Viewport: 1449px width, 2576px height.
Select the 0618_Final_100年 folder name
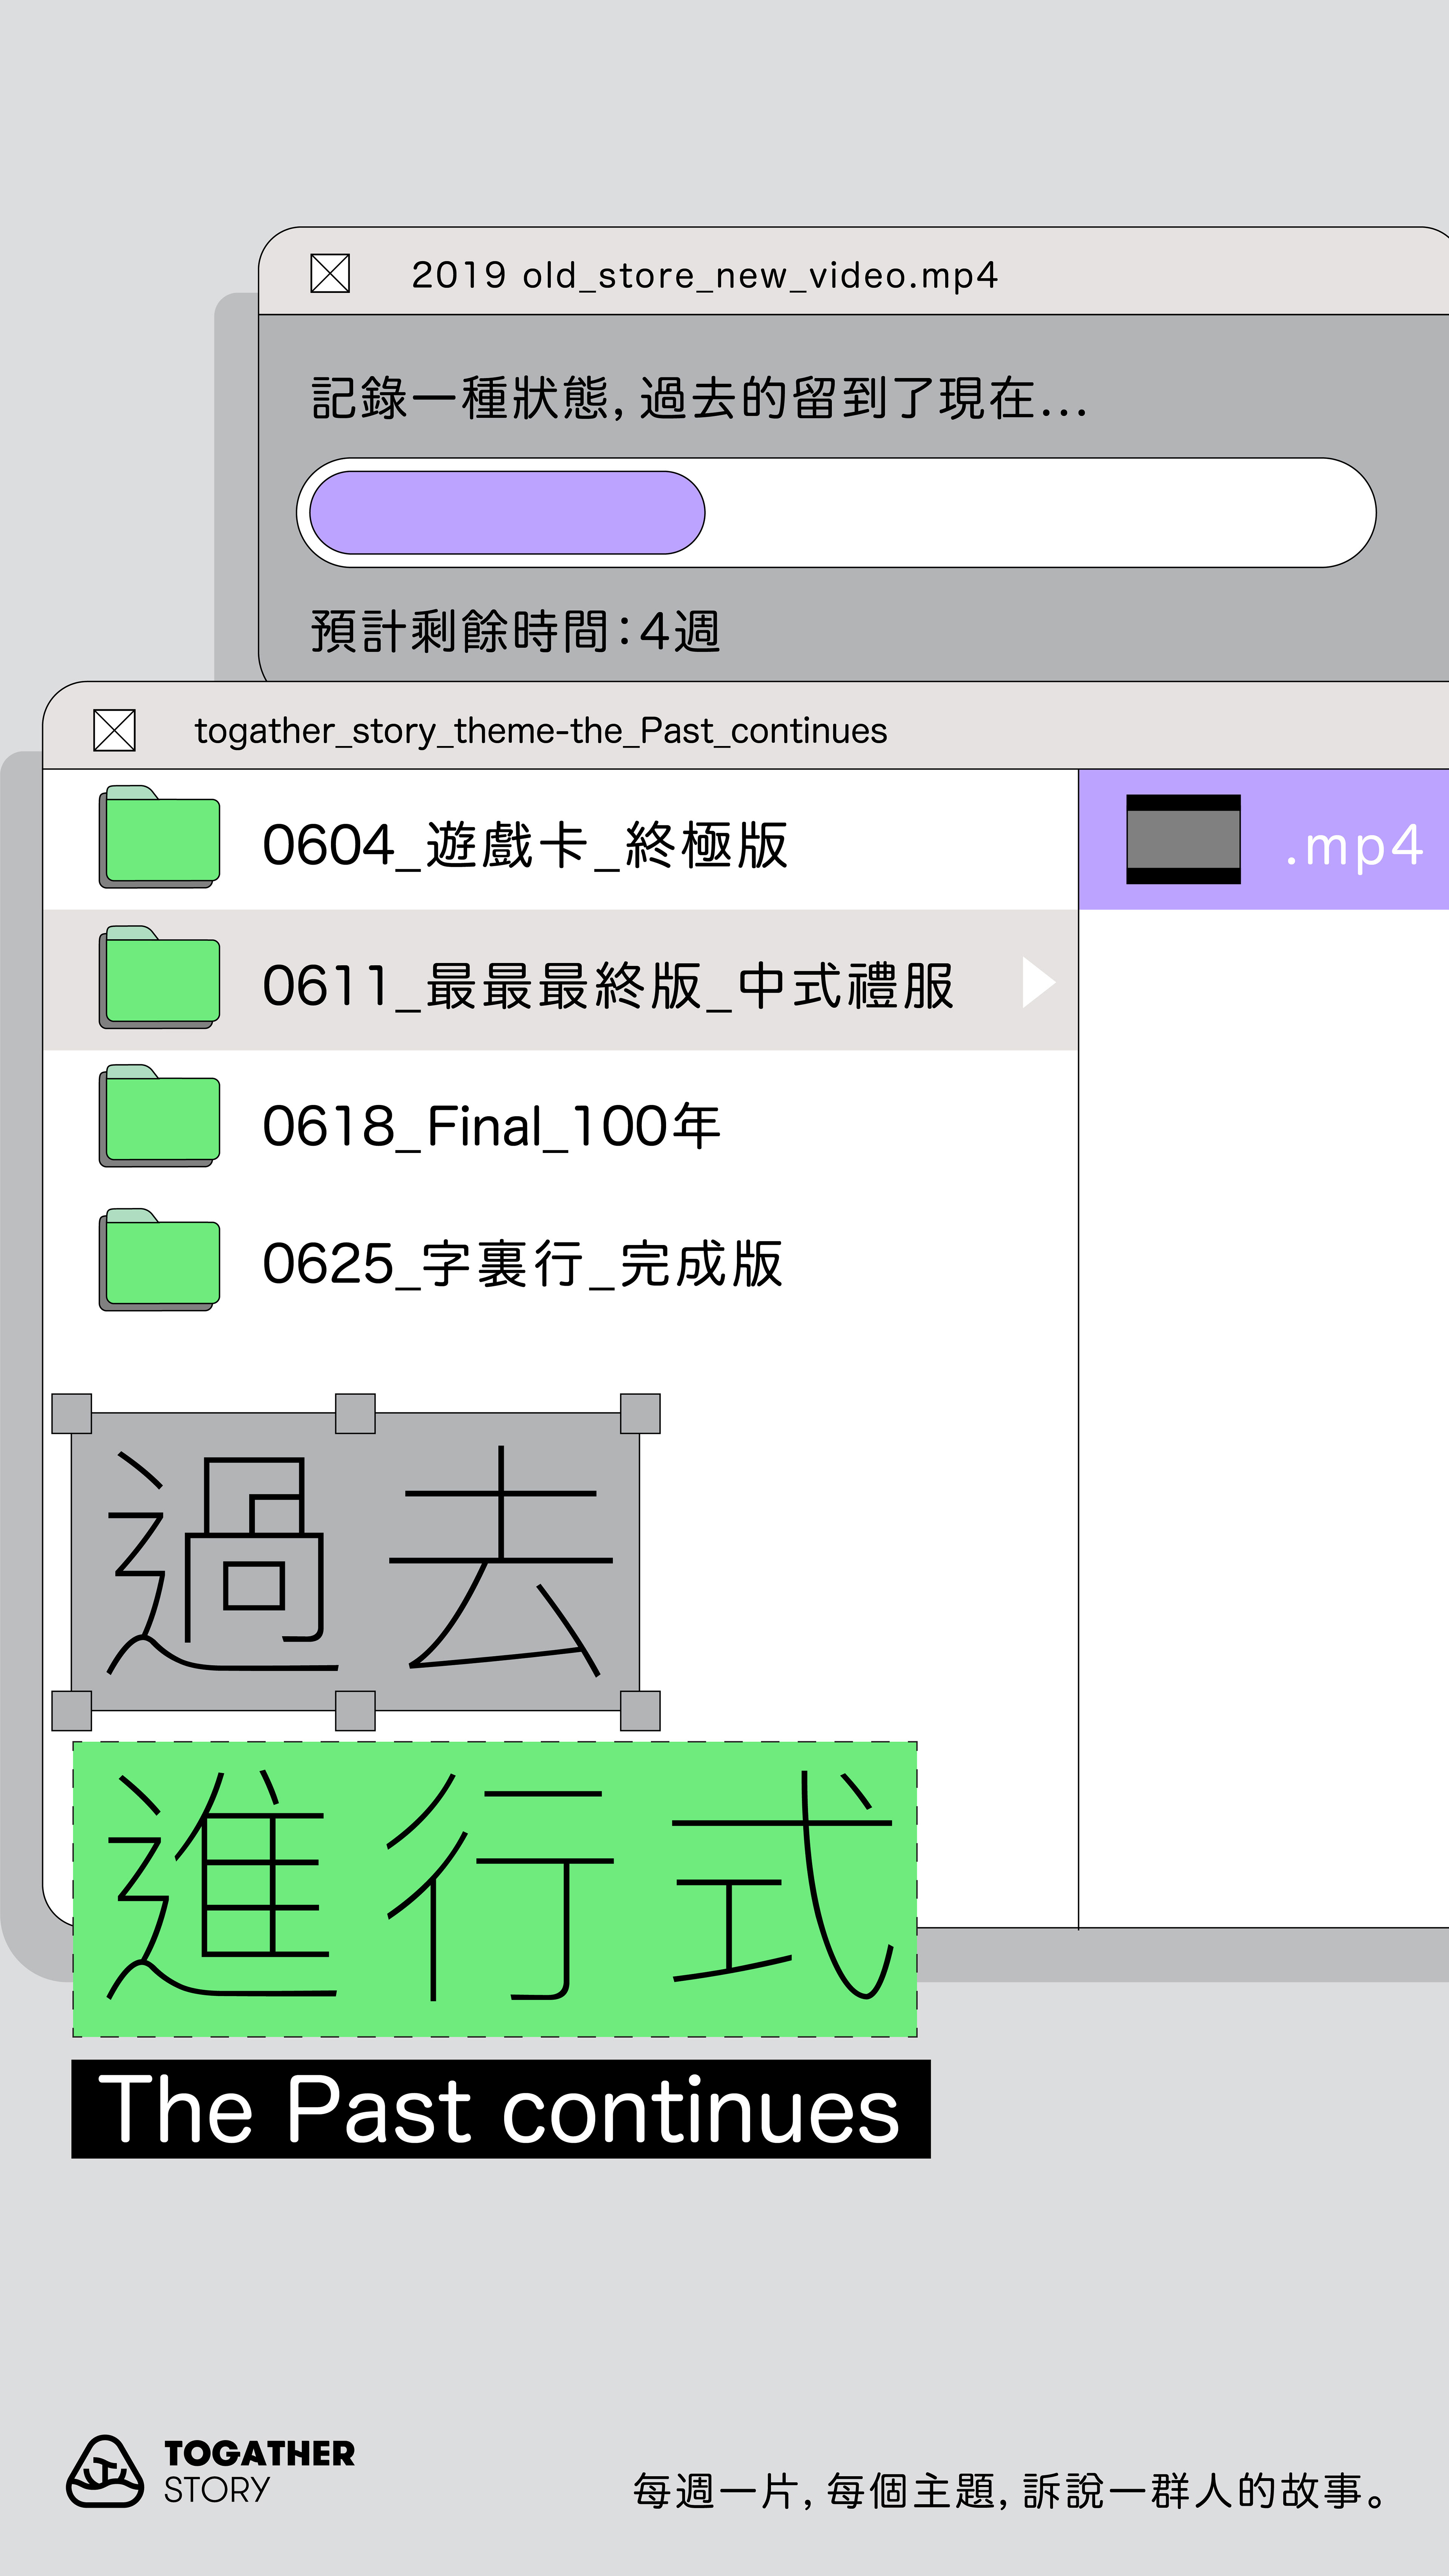(x=491, y=1126)
